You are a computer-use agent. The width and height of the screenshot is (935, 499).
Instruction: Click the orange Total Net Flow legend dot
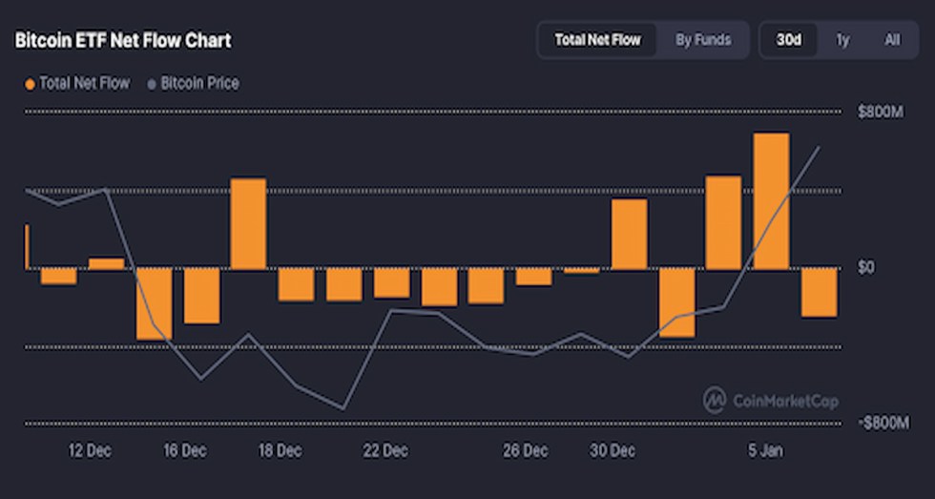click(29, 84)
